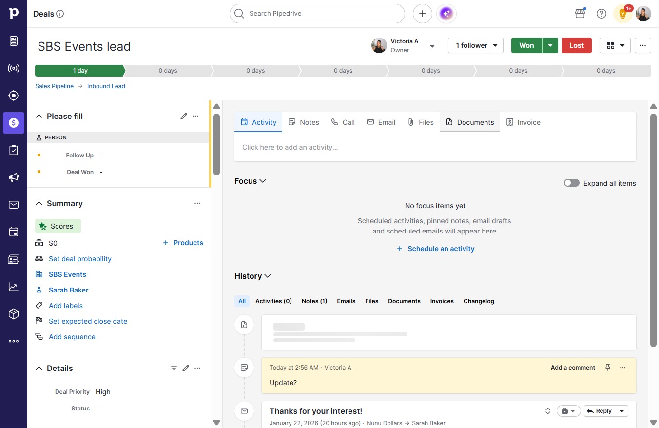Open the Insights chart sidebar icon
Screen dimensions: 659x428
14,287
